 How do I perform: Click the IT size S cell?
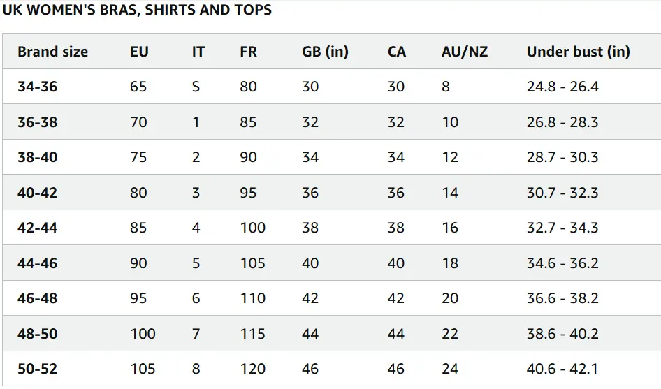pyautogui.click(x=196, y=87)
